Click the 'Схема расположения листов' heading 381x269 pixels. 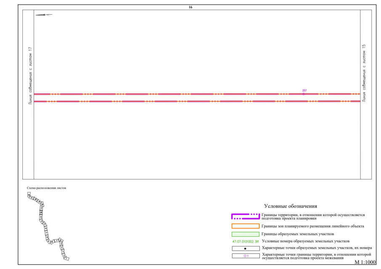tap(46, 188)
